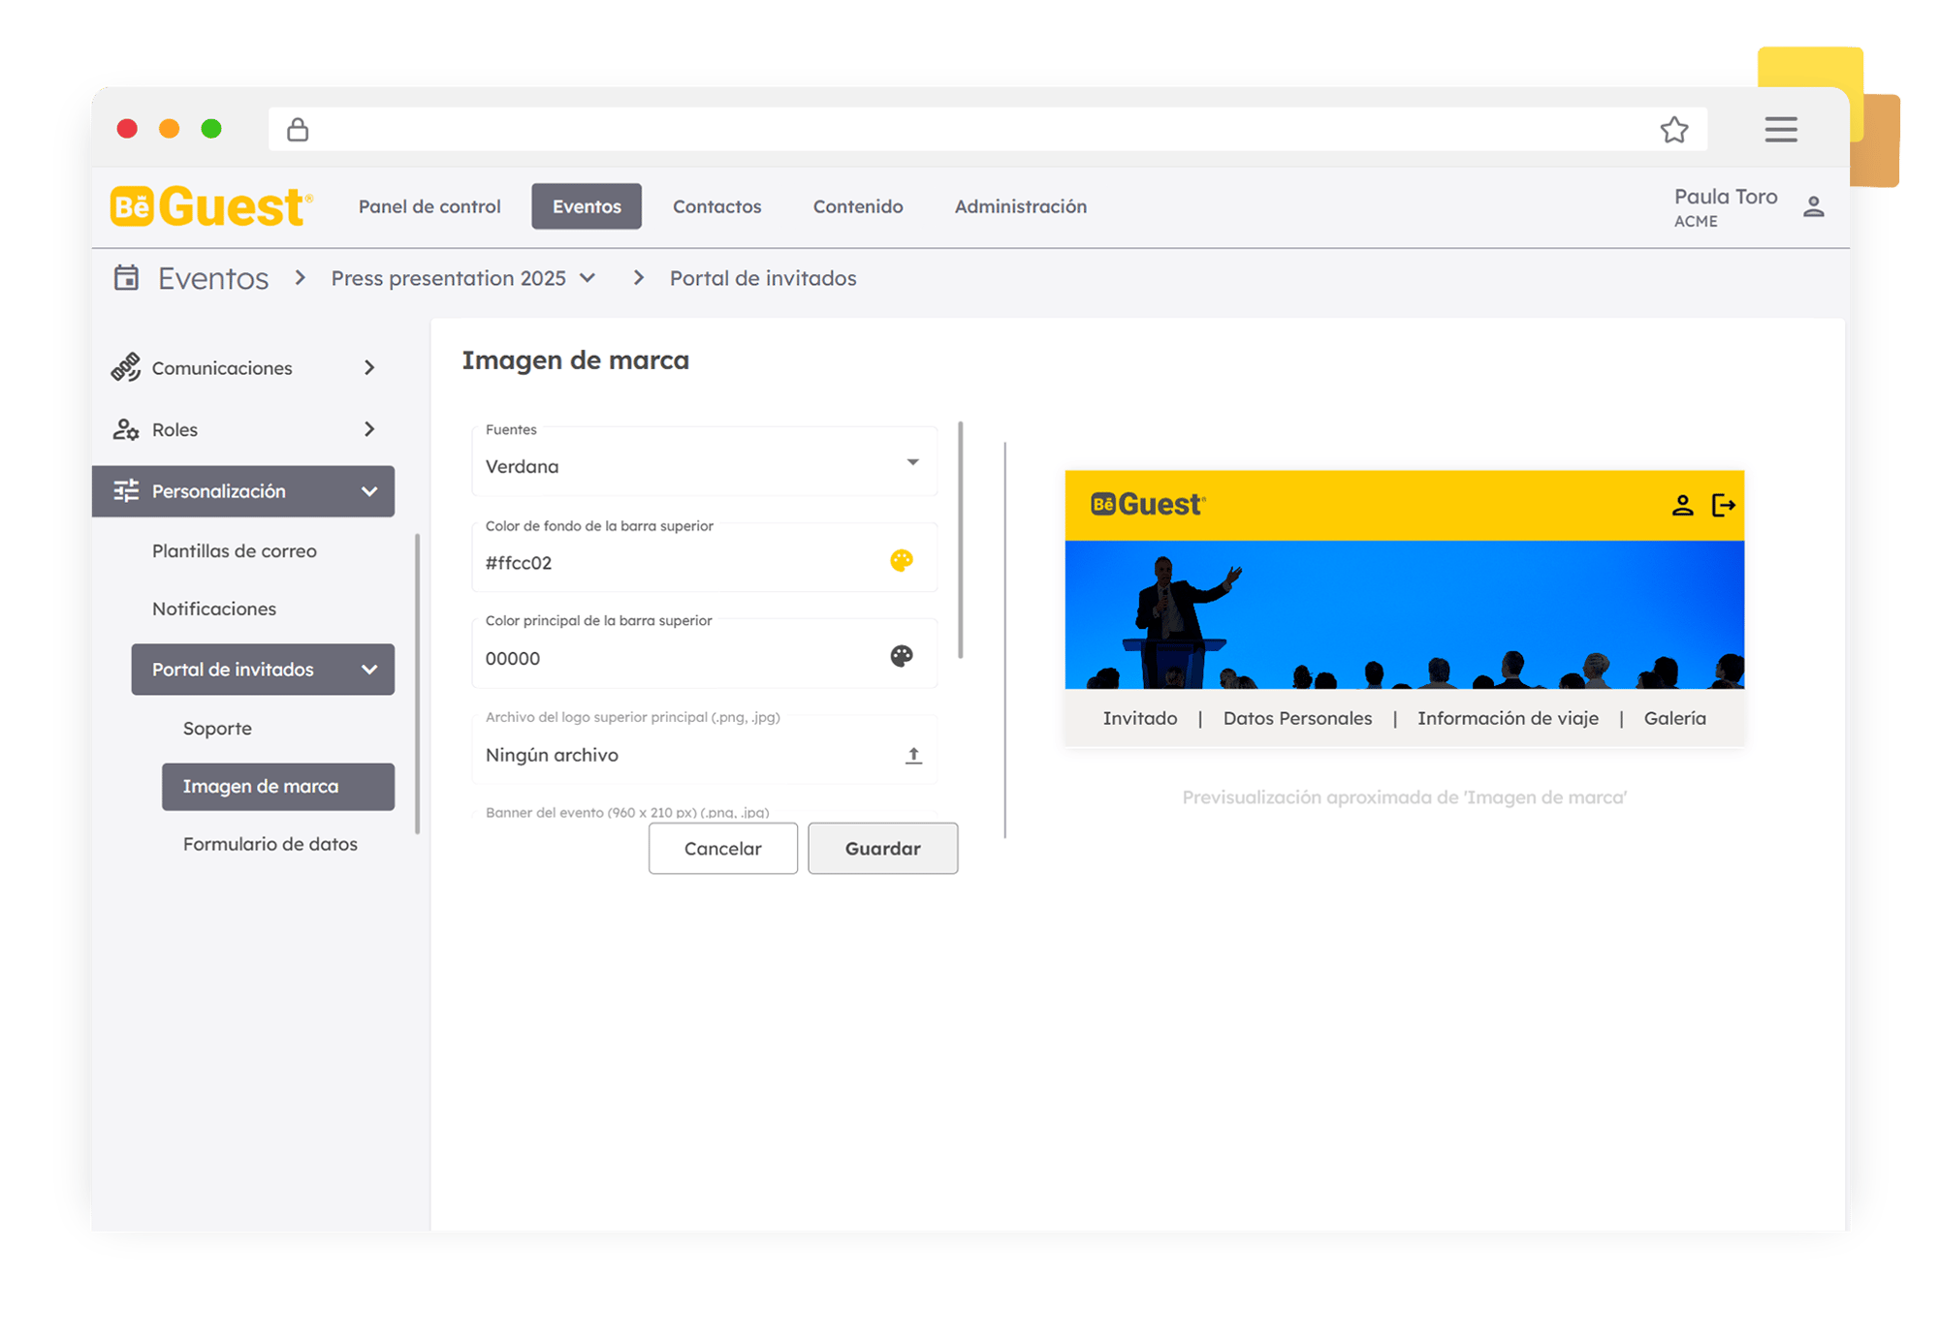Click the BeGuest logo in header

(211, 206)
